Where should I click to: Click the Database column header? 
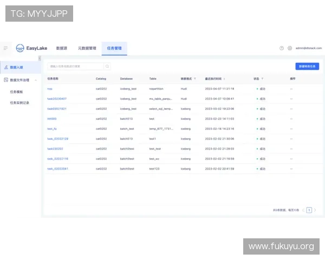click(x=126, y=79)
